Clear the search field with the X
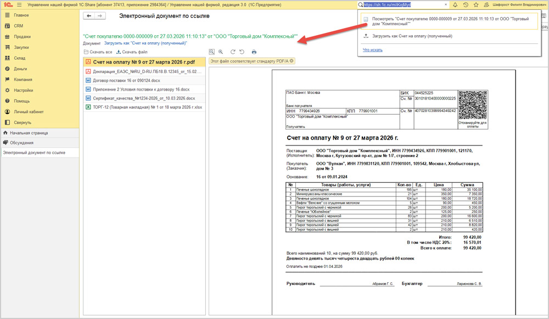Viewport: 549px width, 319px height. (446, 4)
